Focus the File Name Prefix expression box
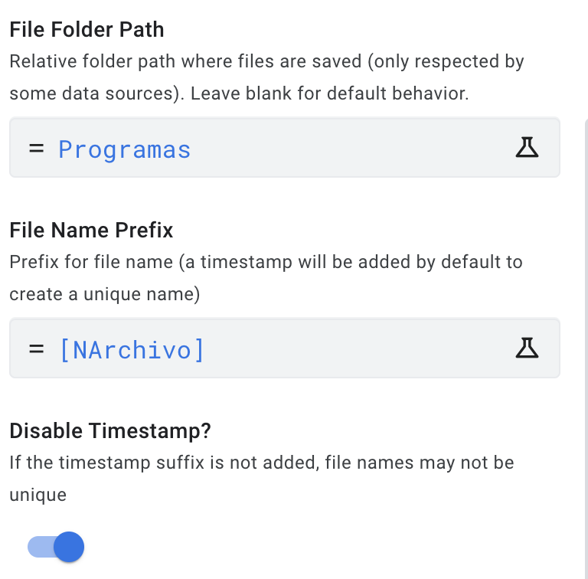This screenshot has width=588, height=579. pyautogui.click(x=285, y=348)
